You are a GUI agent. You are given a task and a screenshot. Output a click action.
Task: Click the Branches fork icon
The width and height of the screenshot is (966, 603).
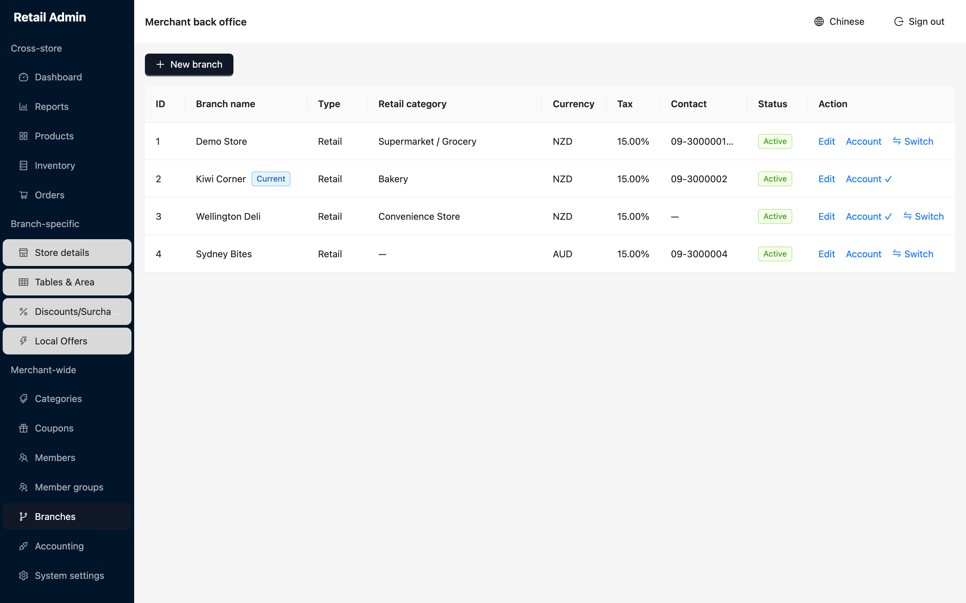[23, 517]
